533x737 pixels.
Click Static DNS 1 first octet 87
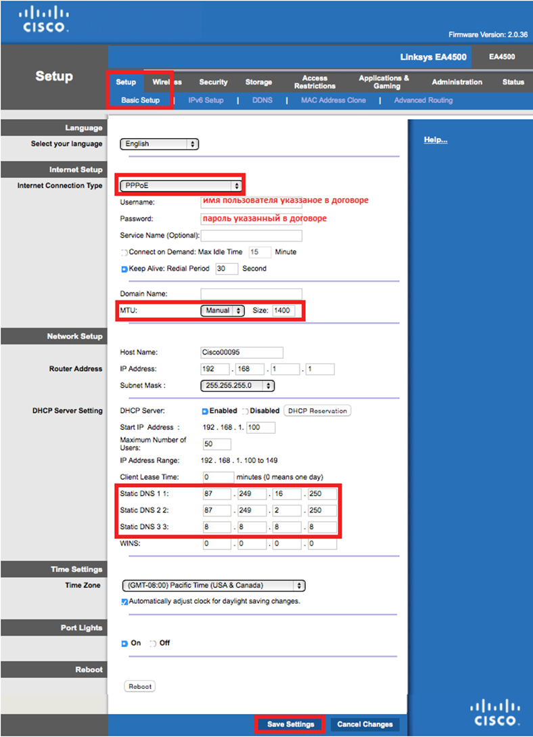click(x=217, y=494)
